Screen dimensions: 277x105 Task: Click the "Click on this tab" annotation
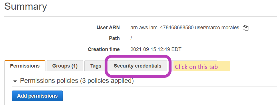pyautogui.click(x=196, y=67)
